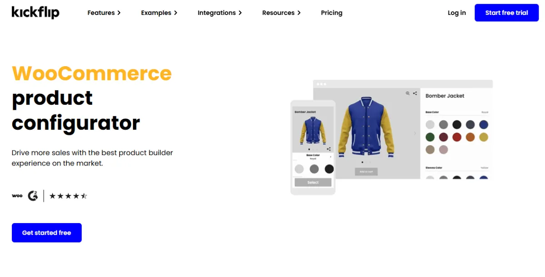Open the Integrations dropdown
This screenshot has height=277, width=545.
(219, 13)
